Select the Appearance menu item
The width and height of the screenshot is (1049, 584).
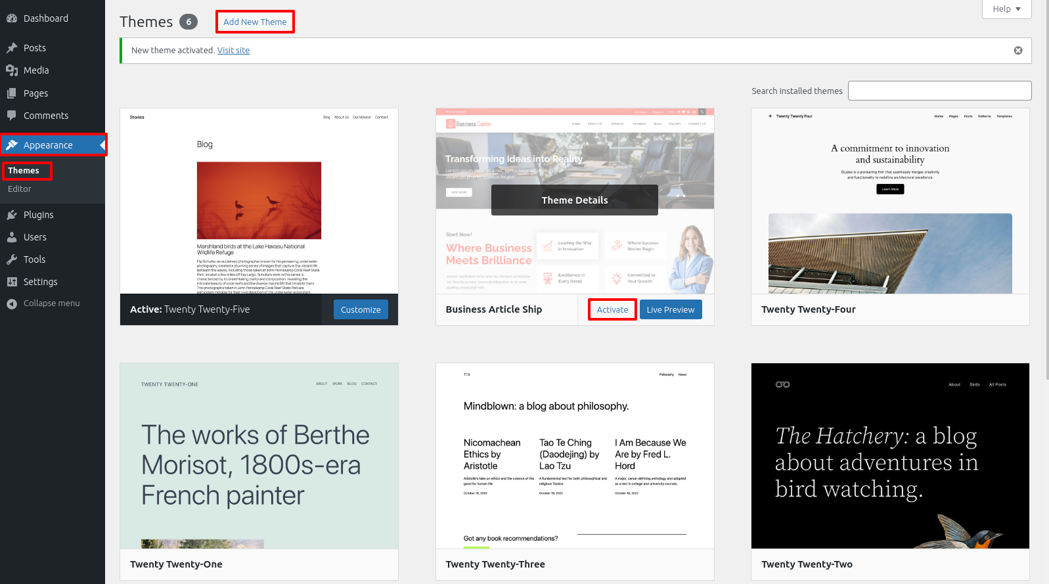53,145
